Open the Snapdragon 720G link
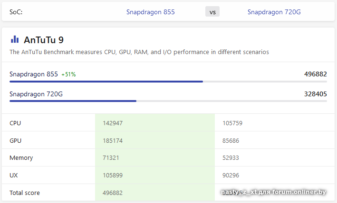The width and height of the screenshot is (337, 203). pos(274,12)
